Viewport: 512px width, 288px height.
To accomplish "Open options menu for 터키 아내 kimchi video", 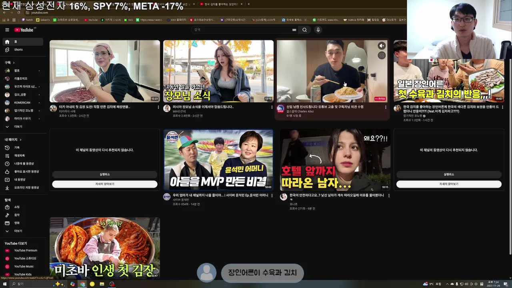I will coord(158,107).
